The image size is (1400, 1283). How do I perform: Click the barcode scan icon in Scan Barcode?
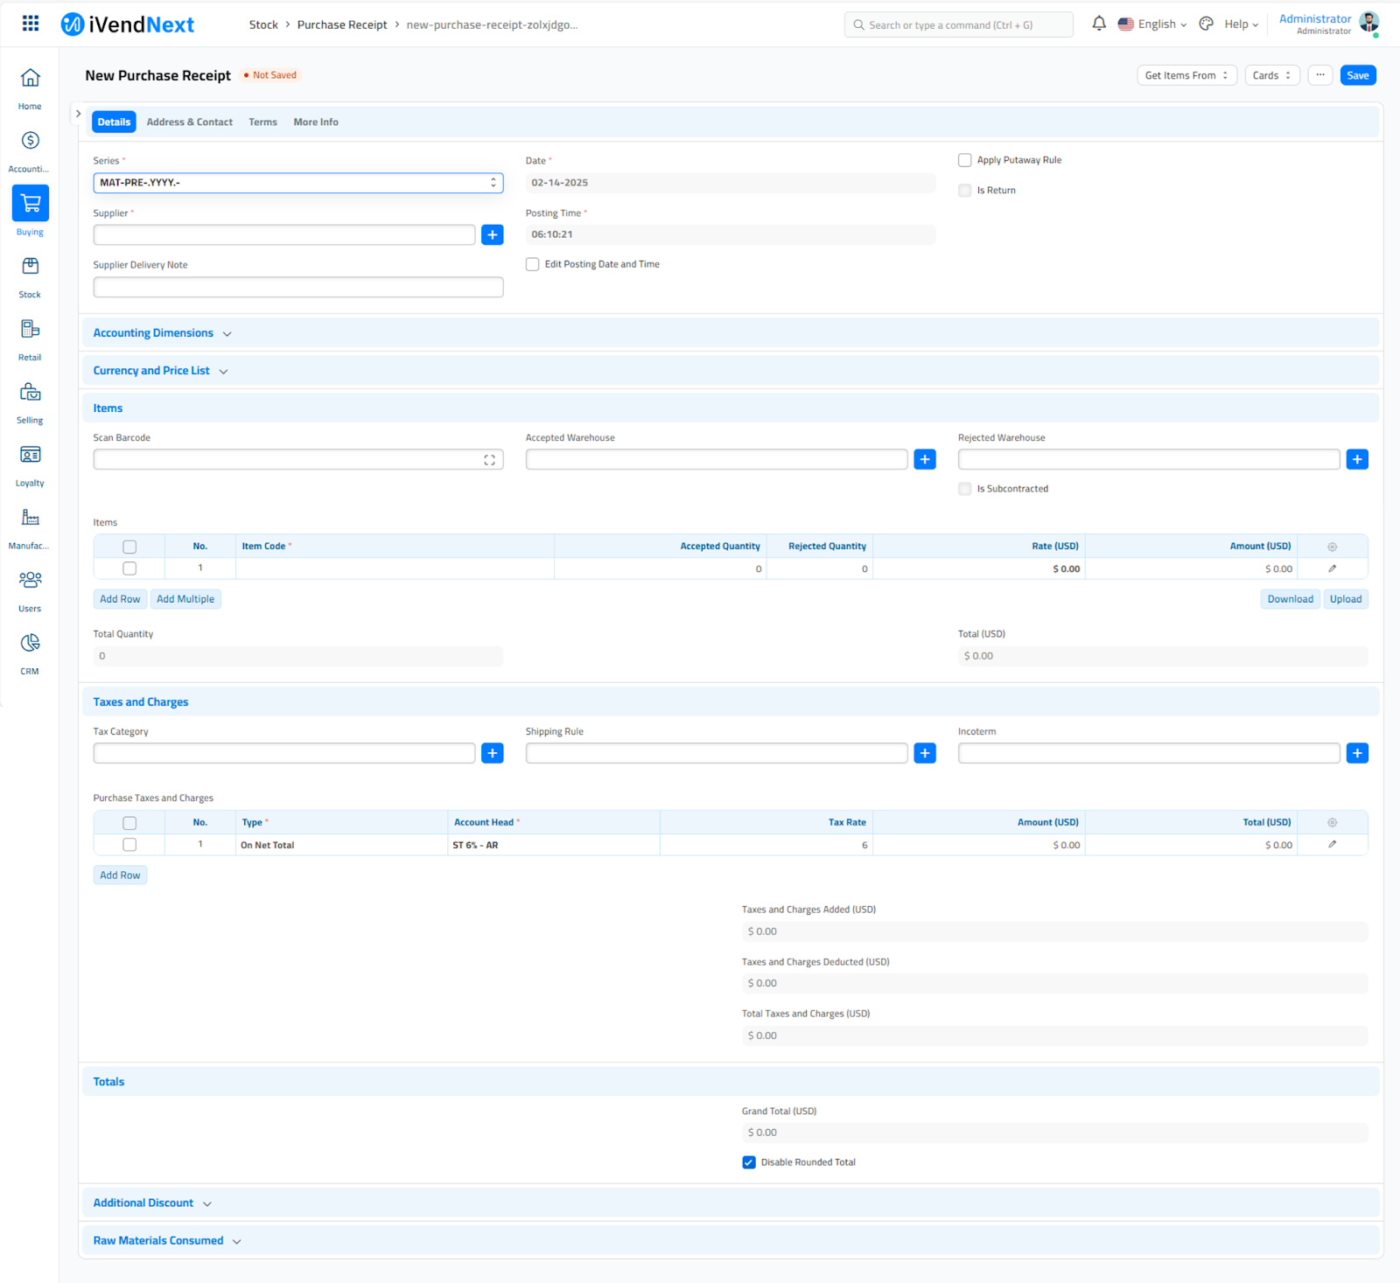(489, 460)
